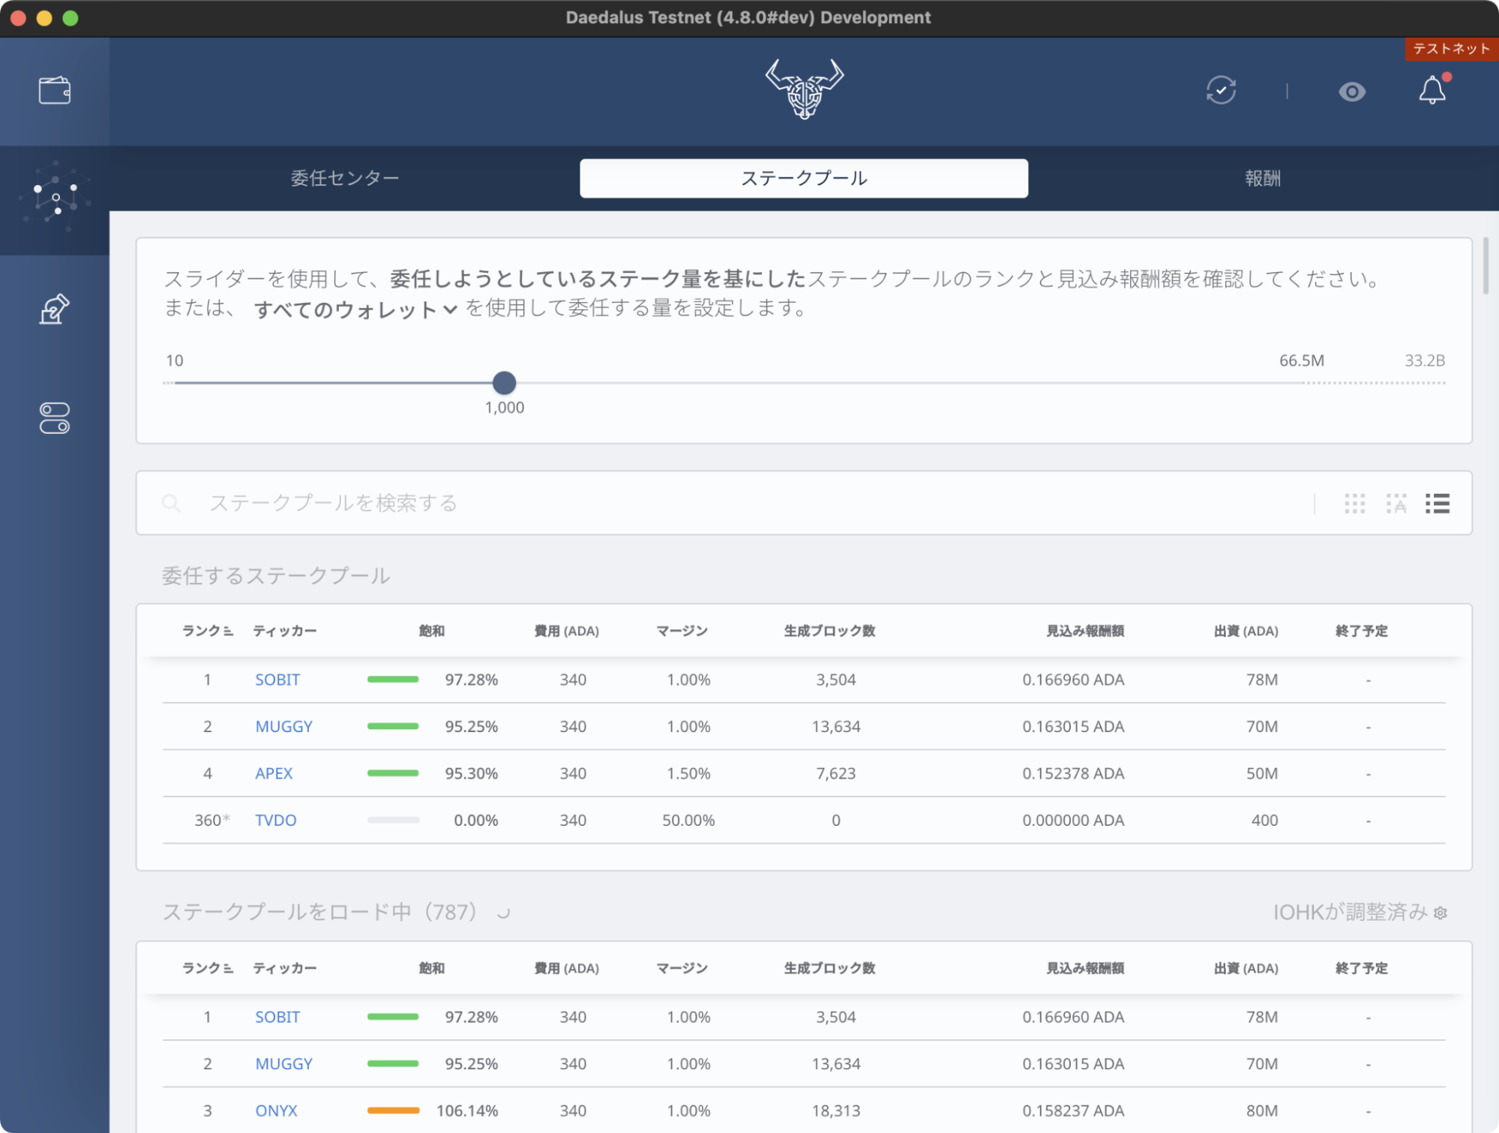The width and height of the screenshot is (1499, 1133).
Task: Click the Daedalus bull logo
Action: tap(804, 89)
